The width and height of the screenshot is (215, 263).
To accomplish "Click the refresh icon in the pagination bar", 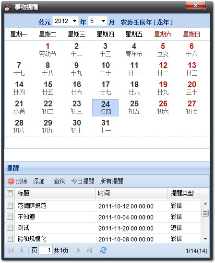I will (x=103, y=250).
